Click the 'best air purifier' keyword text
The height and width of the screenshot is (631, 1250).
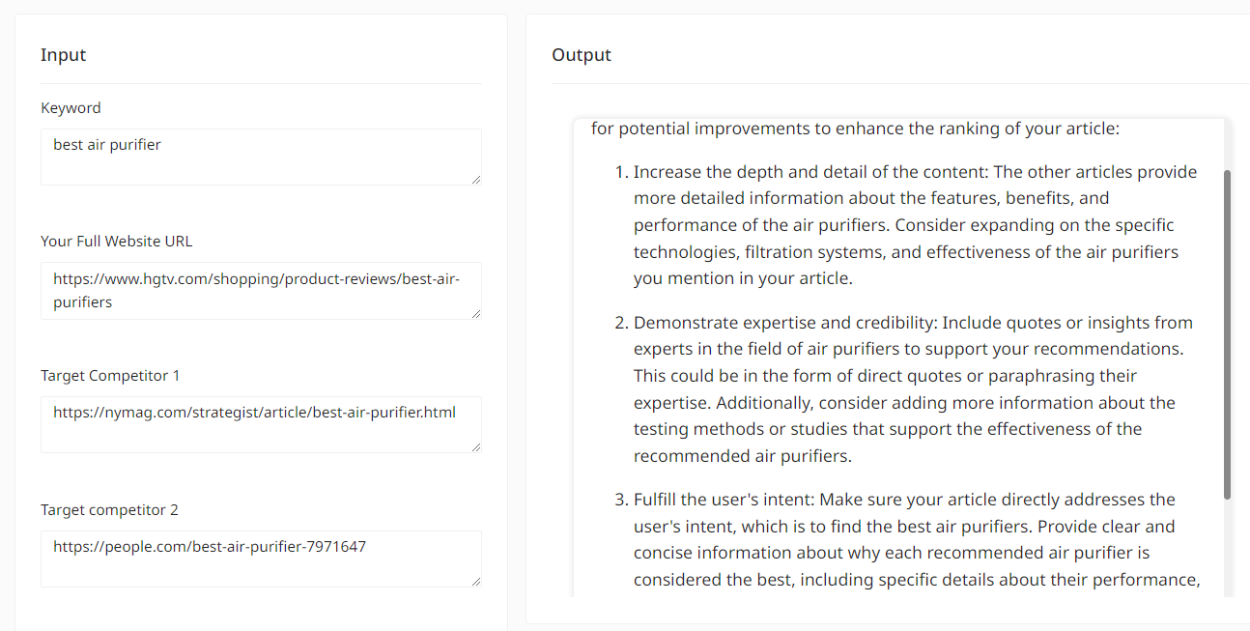[108, 143]
